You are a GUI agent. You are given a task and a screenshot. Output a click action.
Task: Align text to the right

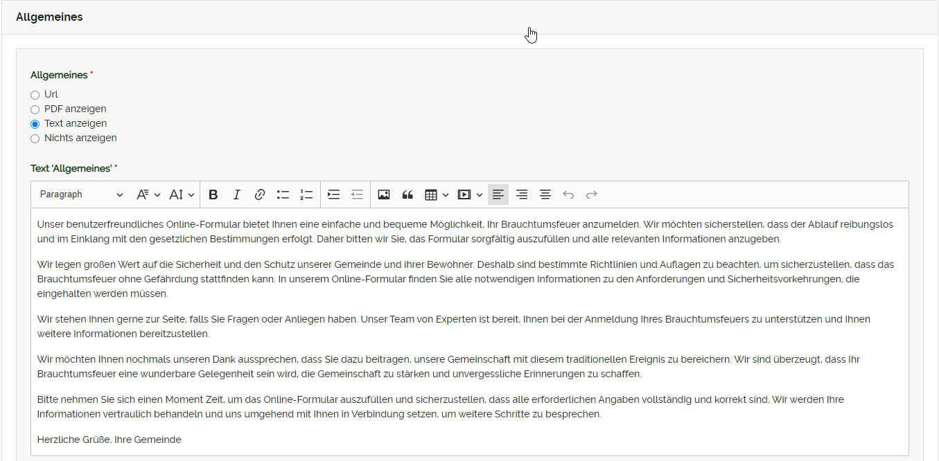click(522, 195)
